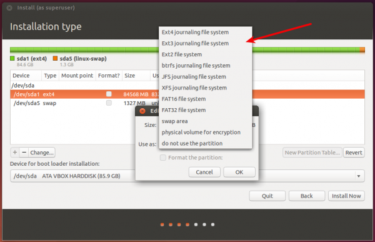Cancel the Edit partition dialog
Viewport: 375px width, 242px height.
pos(204,172)
